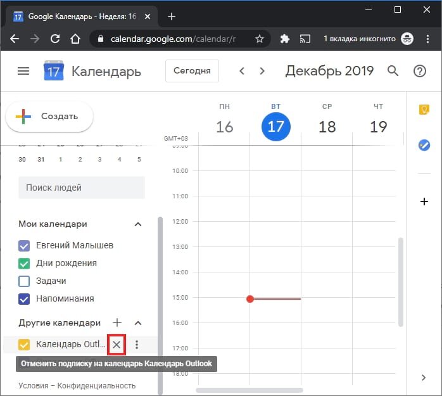Image resolution: width=442 pixels, height=396 pixels.
Task: Click browser back arrow
Action: [x=15, y=39]
